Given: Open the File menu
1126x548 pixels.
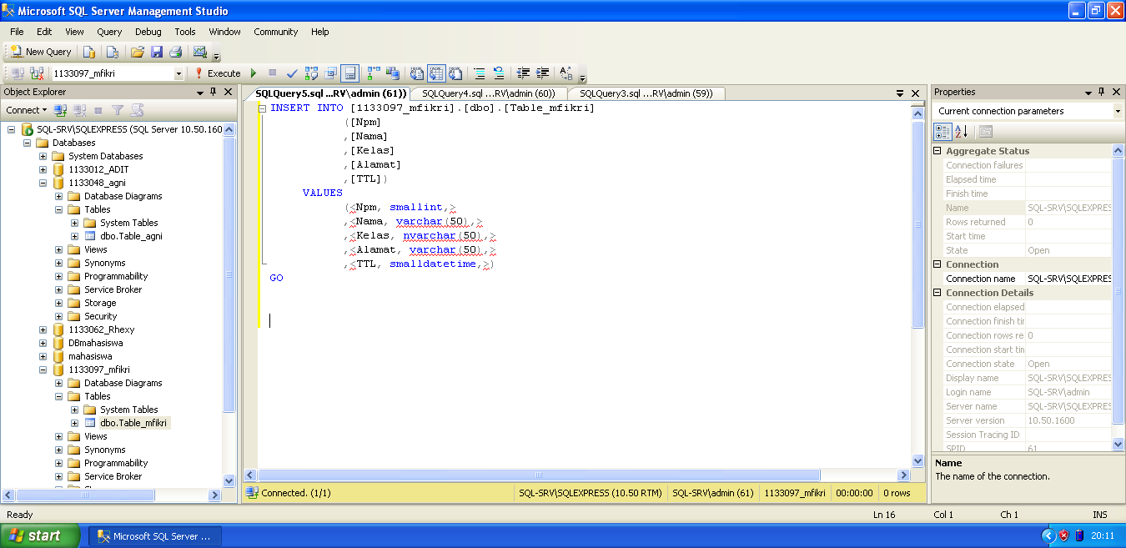Looking at the screenshot, I should pyautogui.click(x=17, y=32).
